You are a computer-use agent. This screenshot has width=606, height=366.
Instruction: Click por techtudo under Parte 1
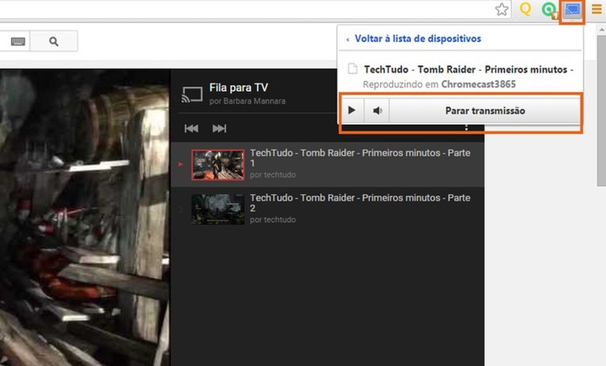[x=272, y=175]
